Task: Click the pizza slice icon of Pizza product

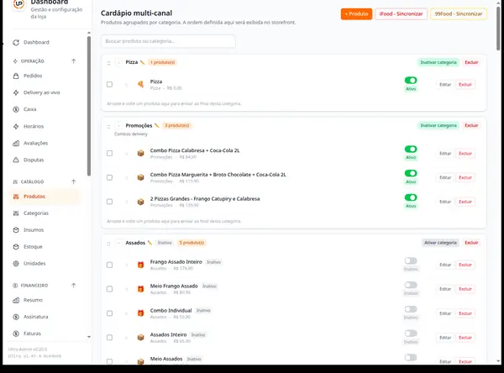Action: [x=140, y=84]
